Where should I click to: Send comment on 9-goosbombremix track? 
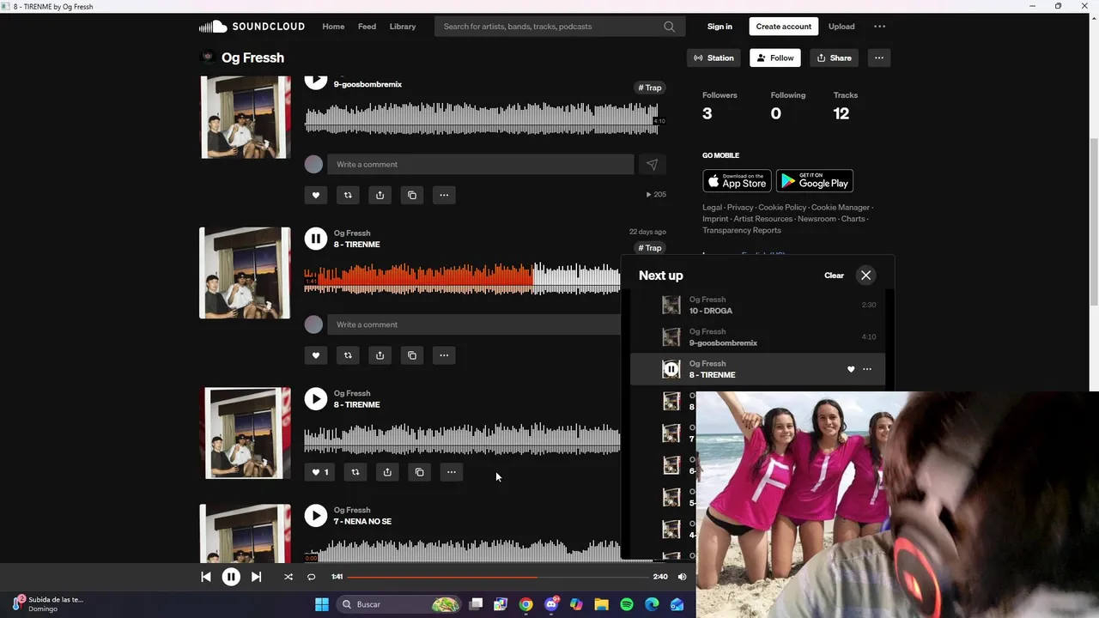tap(653, 164)
